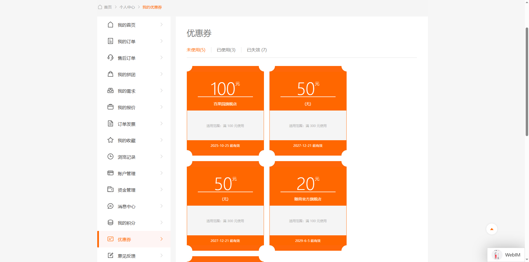529x262 pixels.
Task: Click the 我的拼团 shopping bag icon
Action: tap(110, 74)
